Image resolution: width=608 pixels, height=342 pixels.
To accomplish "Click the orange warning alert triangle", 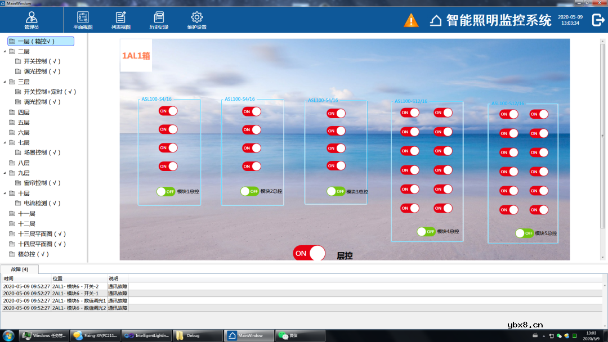I will (411, 21).
